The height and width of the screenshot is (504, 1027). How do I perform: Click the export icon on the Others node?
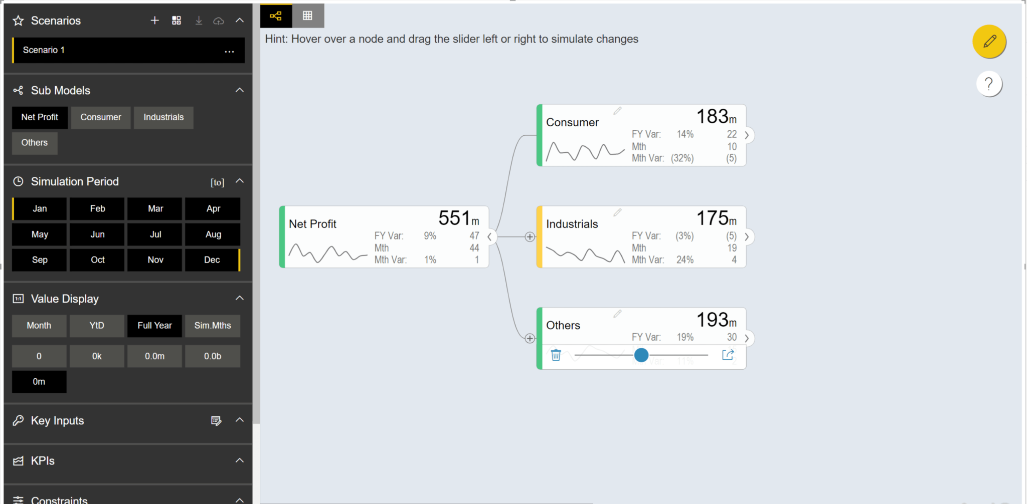click(728, 355)
